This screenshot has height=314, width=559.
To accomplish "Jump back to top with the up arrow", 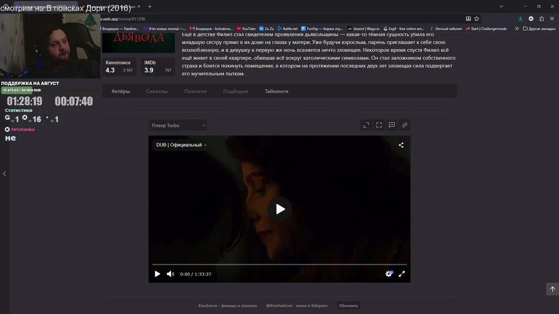I will [552, 289].
